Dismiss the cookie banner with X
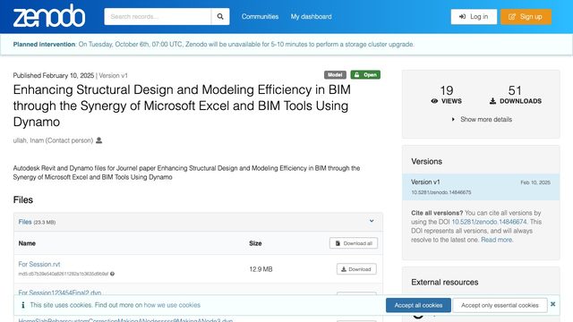Image resolution: width=573 pixels, height=322 pixels. [553, 304]
